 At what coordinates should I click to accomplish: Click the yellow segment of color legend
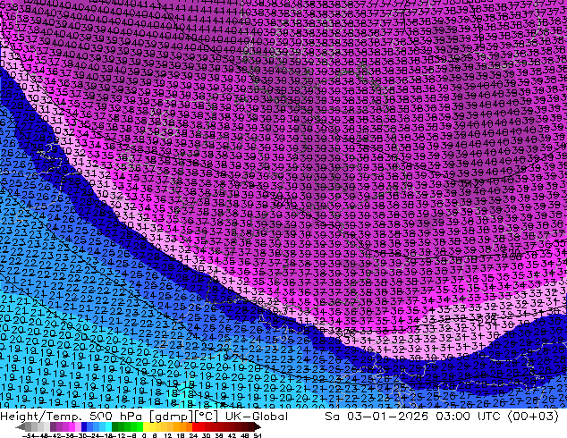(146, 426)
